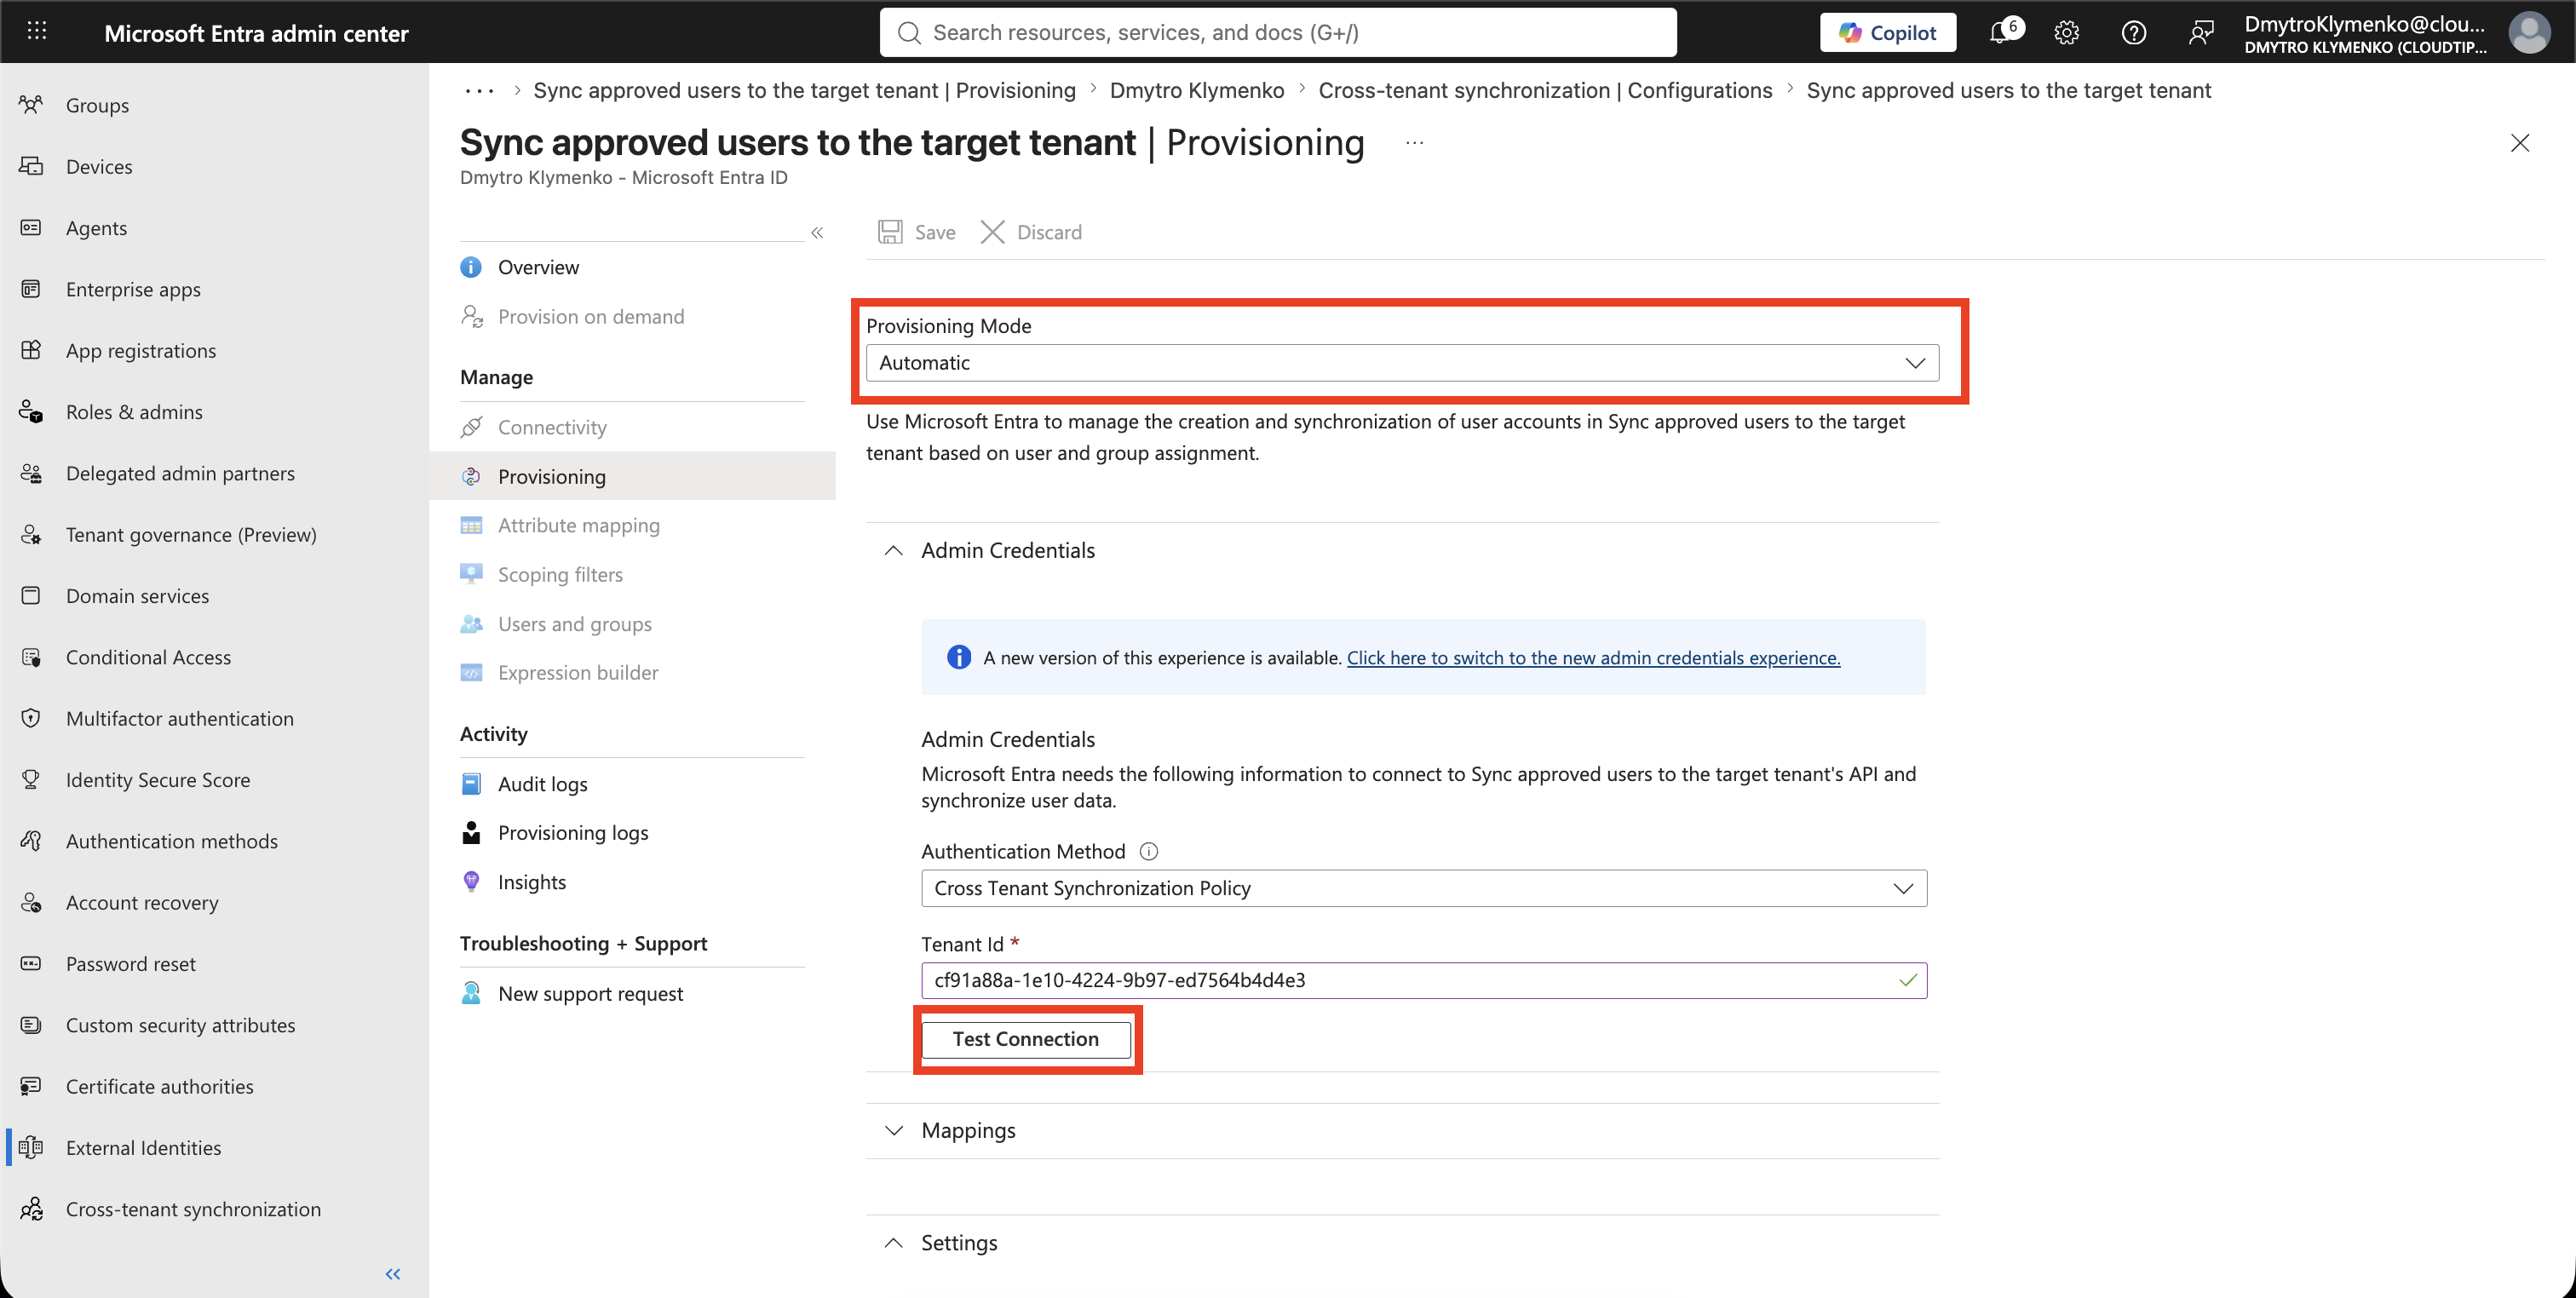Click the Password reset icon
The height and width of the screenshot is (1298, 2576).
pyautogui.click(x=31, y=964)
